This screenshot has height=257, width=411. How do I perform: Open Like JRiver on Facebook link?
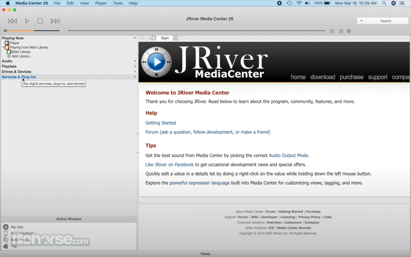pos(169,165)
